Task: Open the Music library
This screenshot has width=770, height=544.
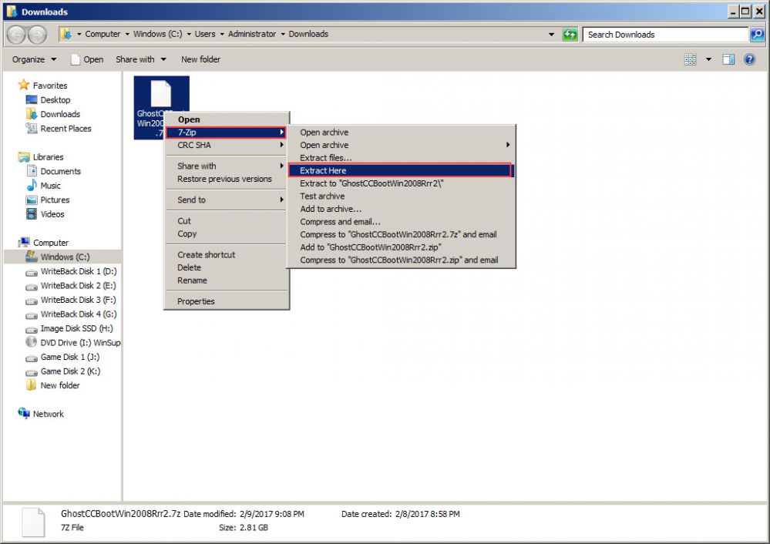Action: click(x=50, y=186)
